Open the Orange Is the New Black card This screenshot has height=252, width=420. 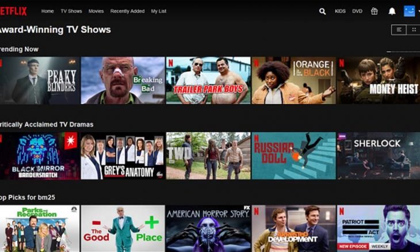[x=294, y=81]
